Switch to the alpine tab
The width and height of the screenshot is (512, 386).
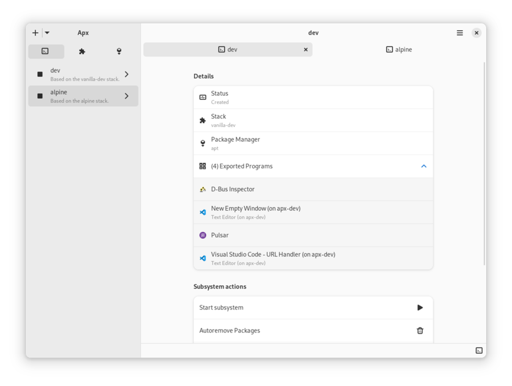tap(399, 49)
